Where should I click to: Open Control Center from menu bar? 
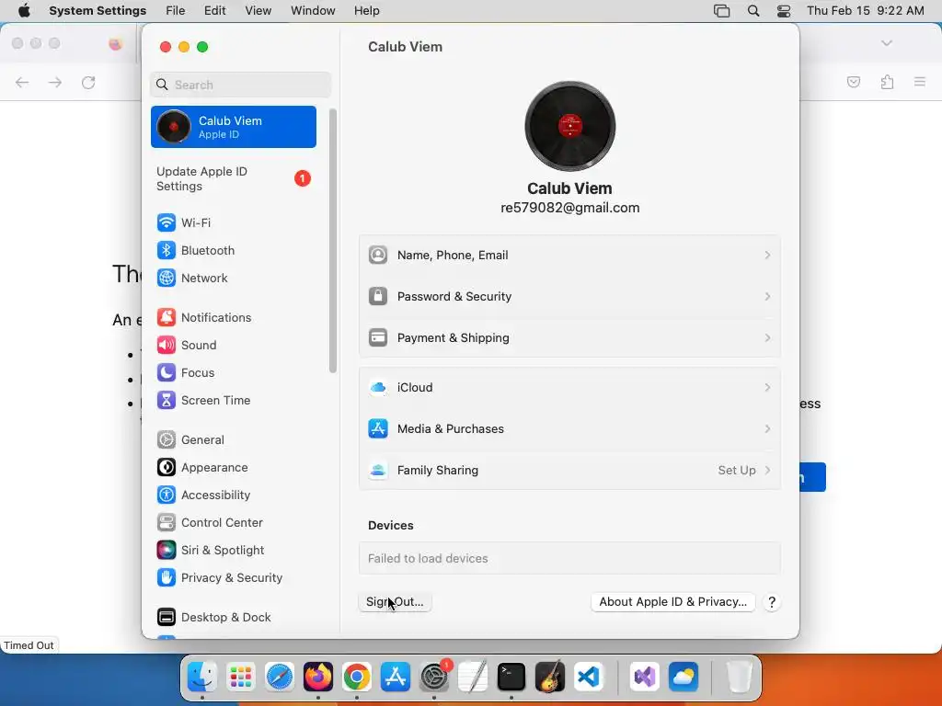[x=784, y=11]
